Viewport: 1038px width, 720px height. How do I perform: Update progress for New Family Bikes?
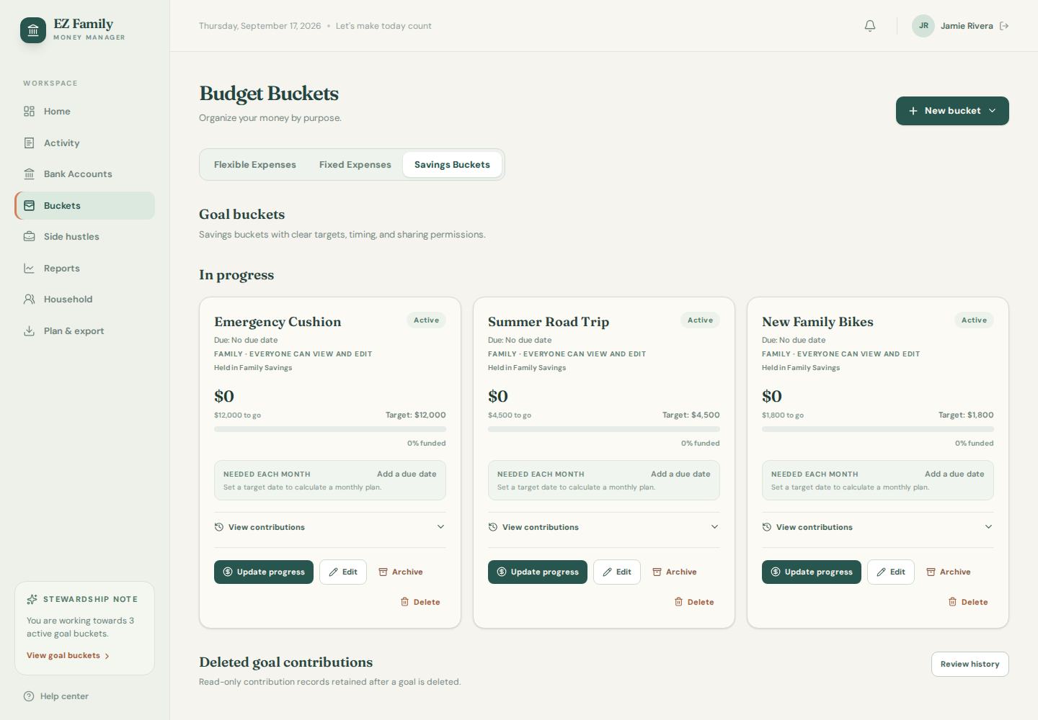812,572
